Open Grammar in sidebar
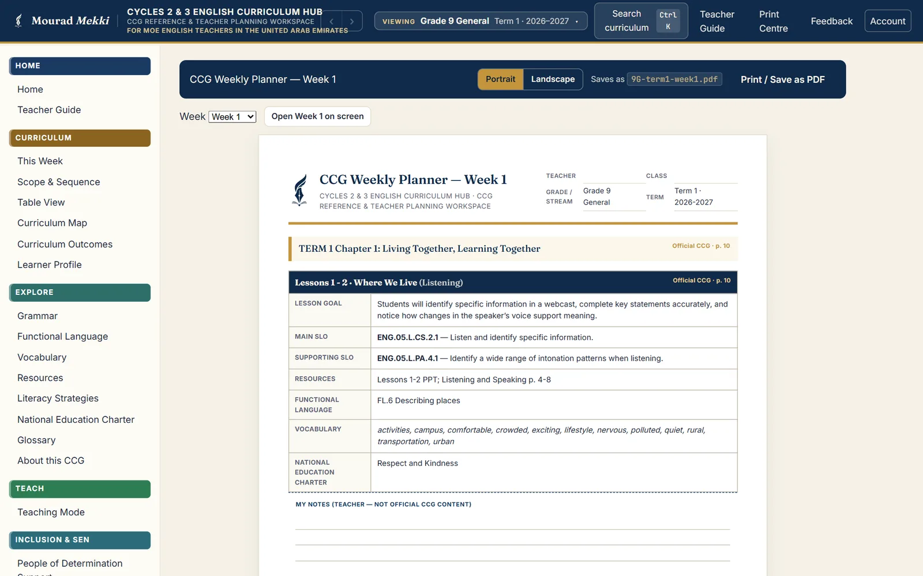 [37, 316]
